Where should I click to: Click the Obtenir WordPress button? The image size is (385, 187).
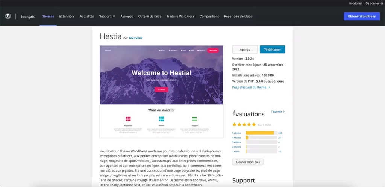pos(362,17)
